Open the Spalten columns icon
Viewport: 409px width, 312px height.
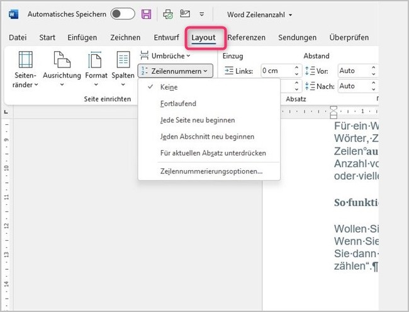tap(123, 61)
